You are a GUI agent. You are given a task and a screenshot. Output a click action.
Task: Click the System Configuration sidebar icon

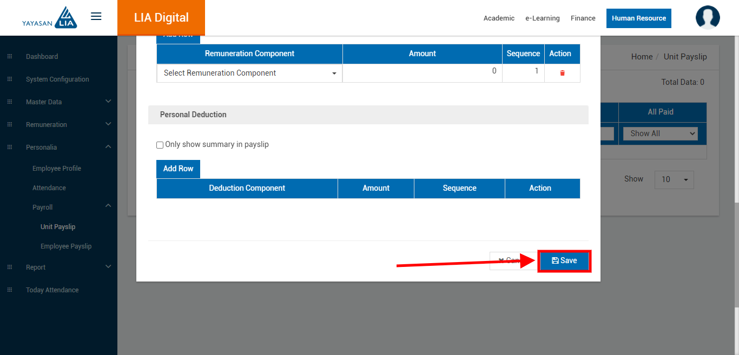[10, 79]
